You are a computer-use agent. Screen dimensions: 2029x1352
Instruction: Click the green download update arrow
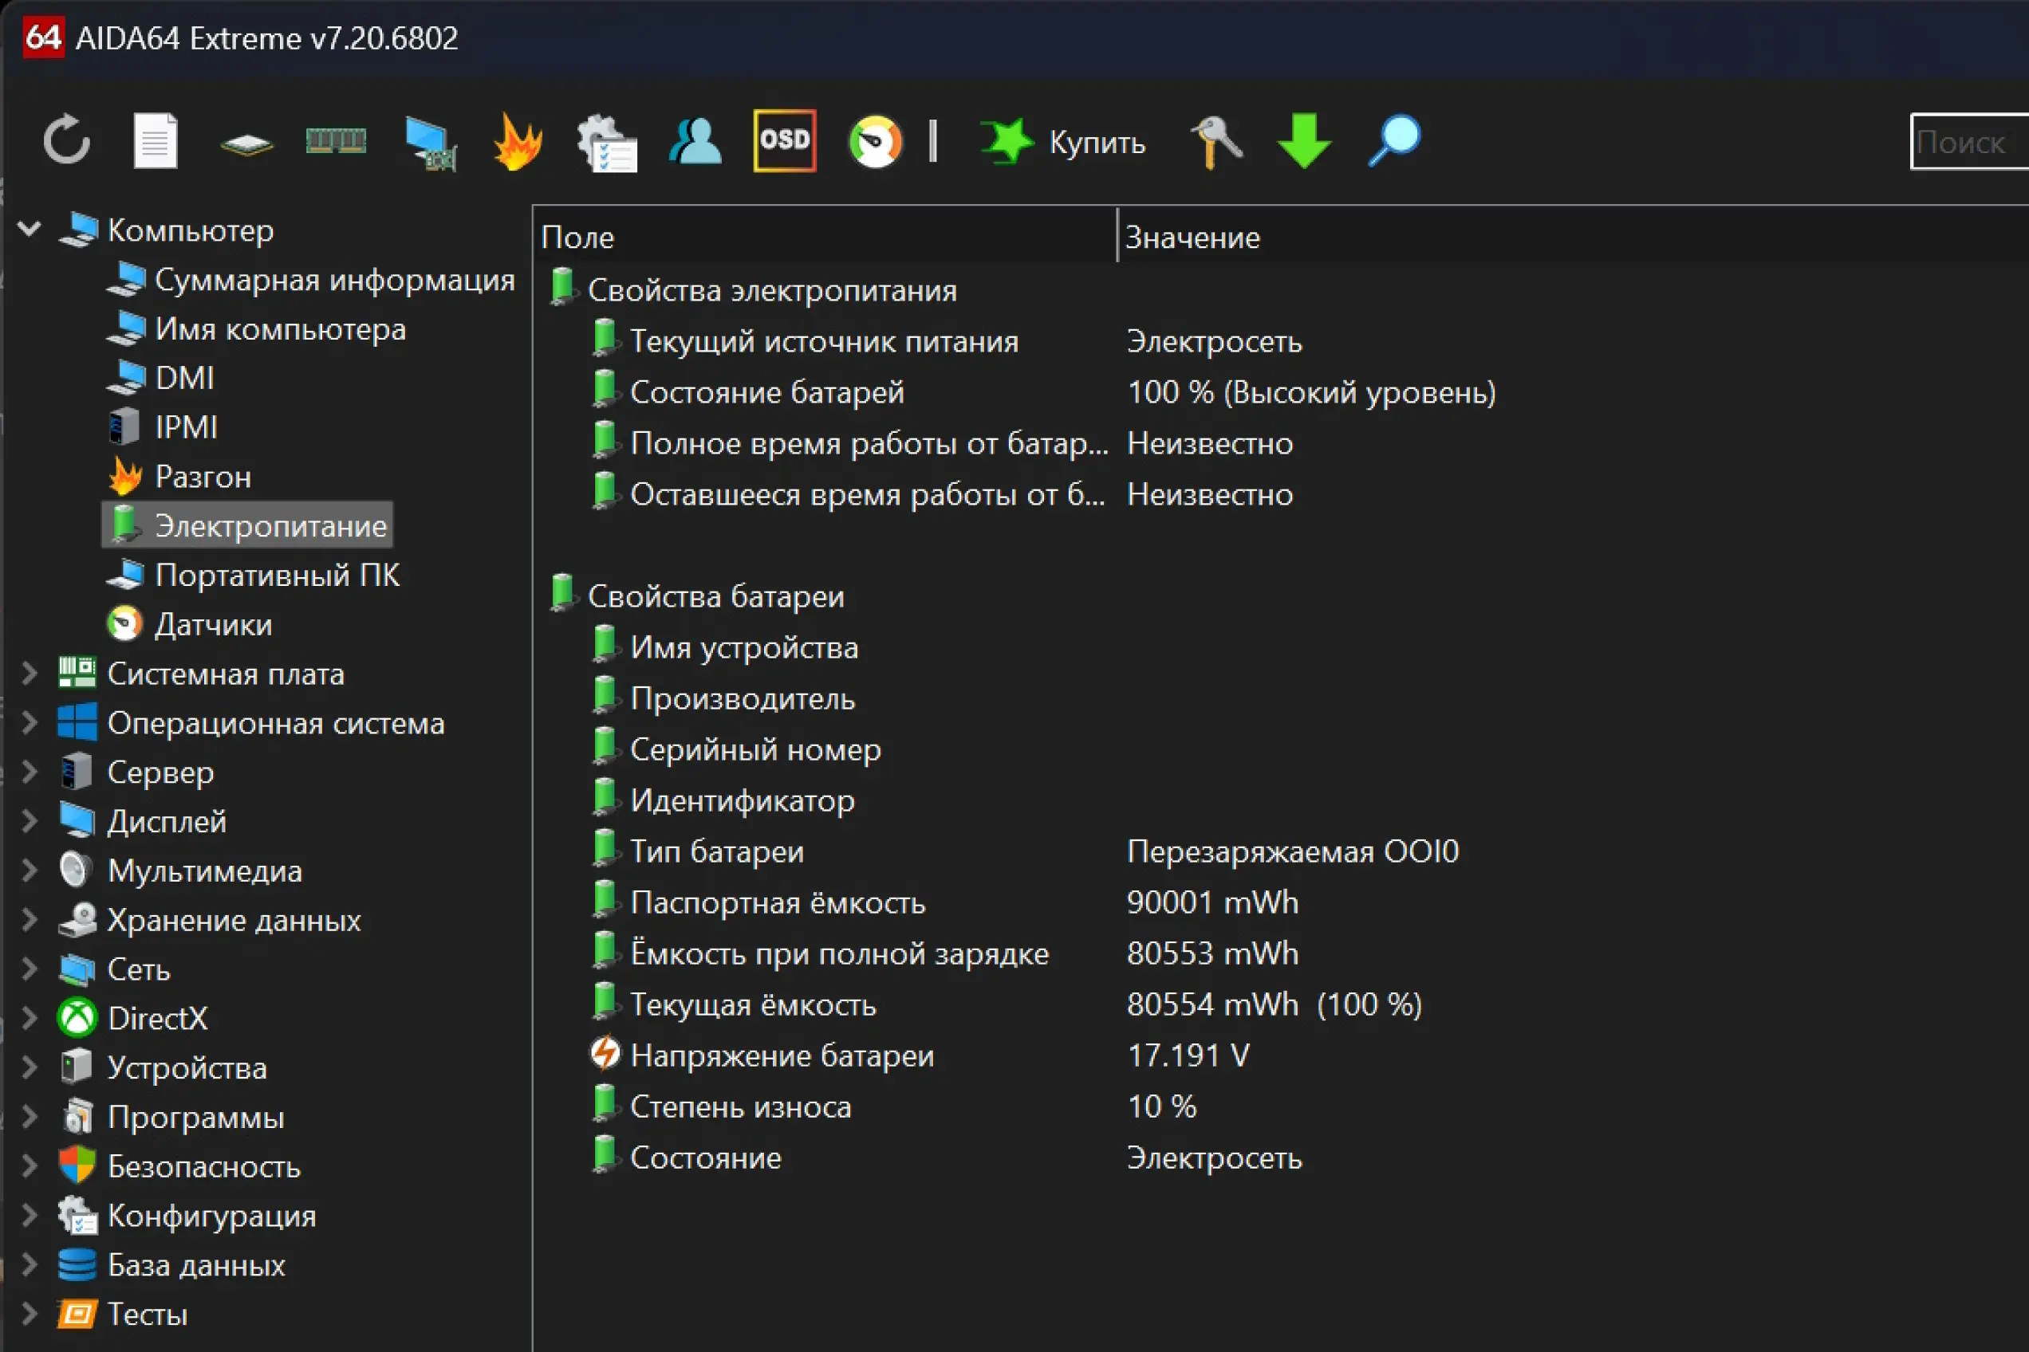pyautogui.click(x=1304, y=140)
